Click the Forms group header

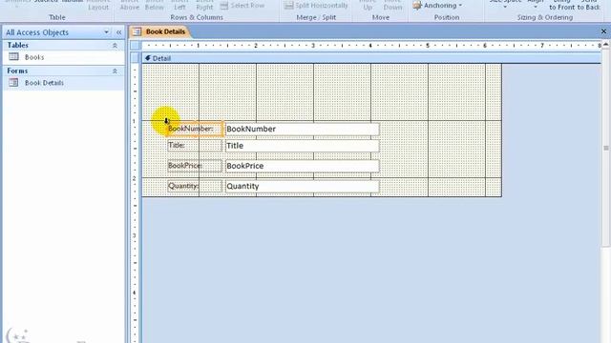64,71
